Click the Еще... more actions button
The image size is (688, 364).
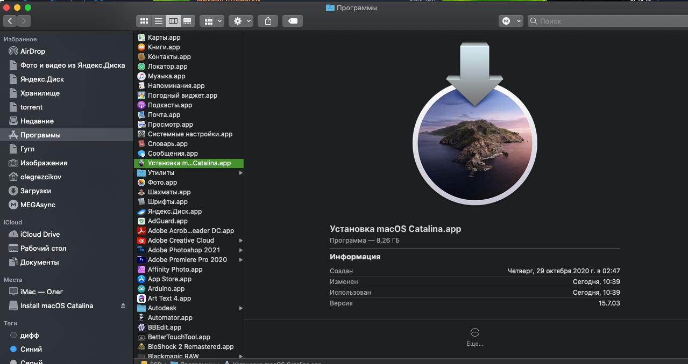pos(474,337)
